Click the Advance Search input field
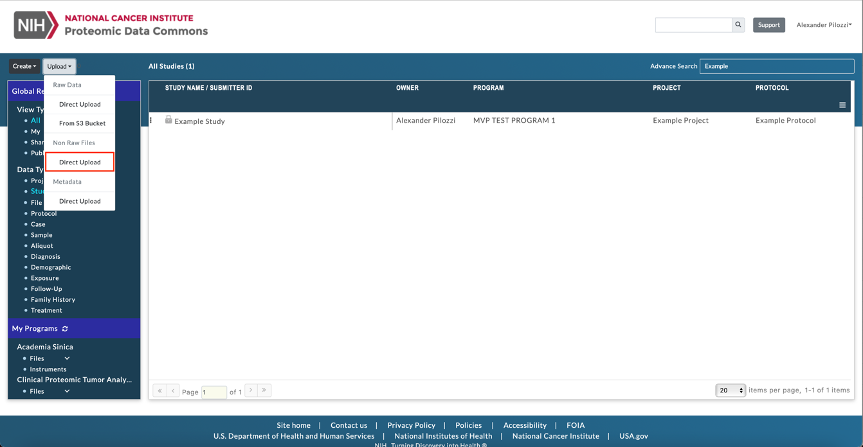863x447 pixels. coord(776,66)
